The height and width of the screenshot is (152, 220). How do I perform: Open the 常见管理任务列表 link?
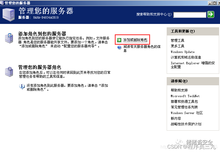(x=184, y=107)
